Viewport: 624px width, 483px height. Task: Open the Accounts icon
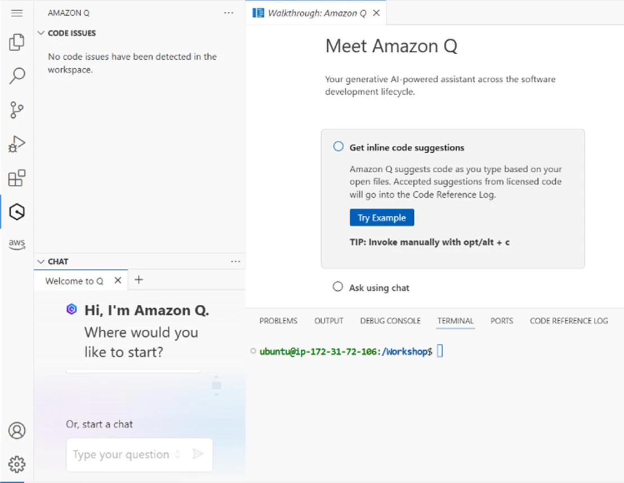[17, 431]
